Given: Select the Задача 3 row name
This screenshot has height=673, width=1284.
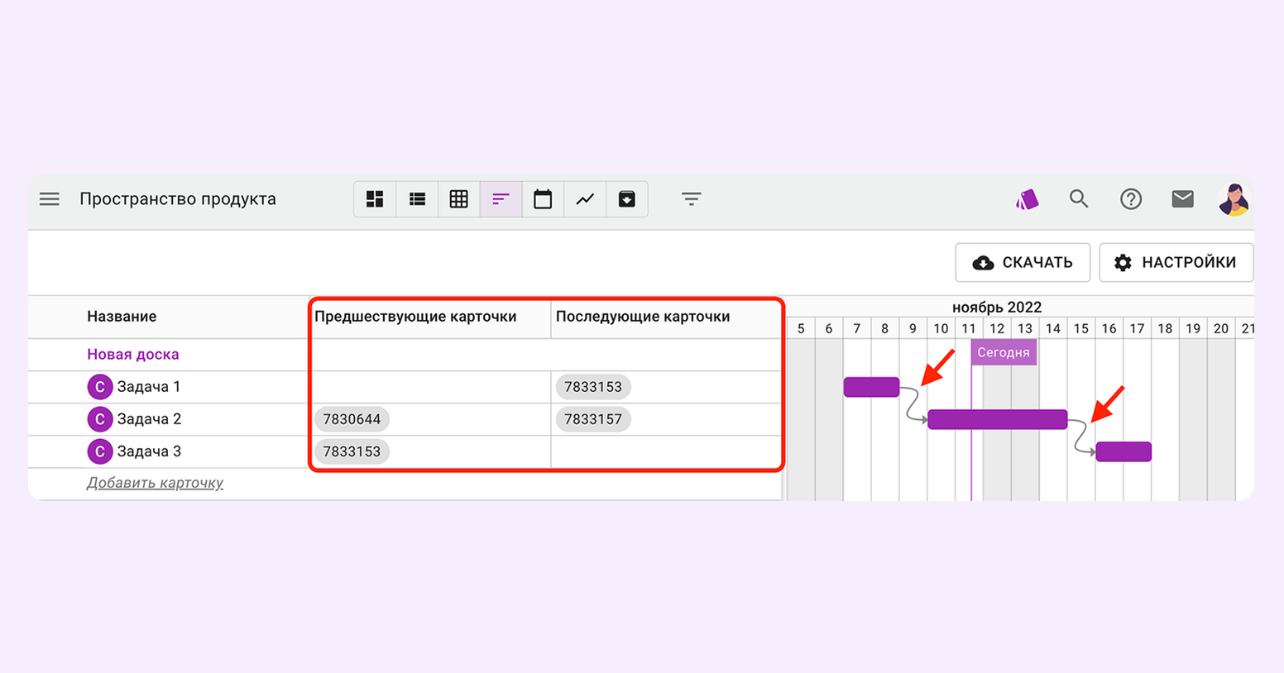Looking at the screenshot, I should click(x=149, y=451).
